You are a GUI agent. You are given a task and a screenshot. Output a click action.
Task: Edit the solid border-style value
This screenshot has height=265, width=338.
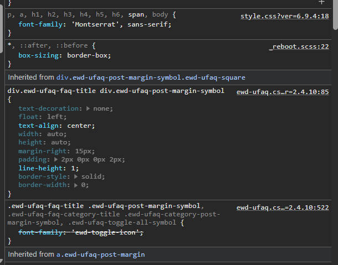pos(91,176)
